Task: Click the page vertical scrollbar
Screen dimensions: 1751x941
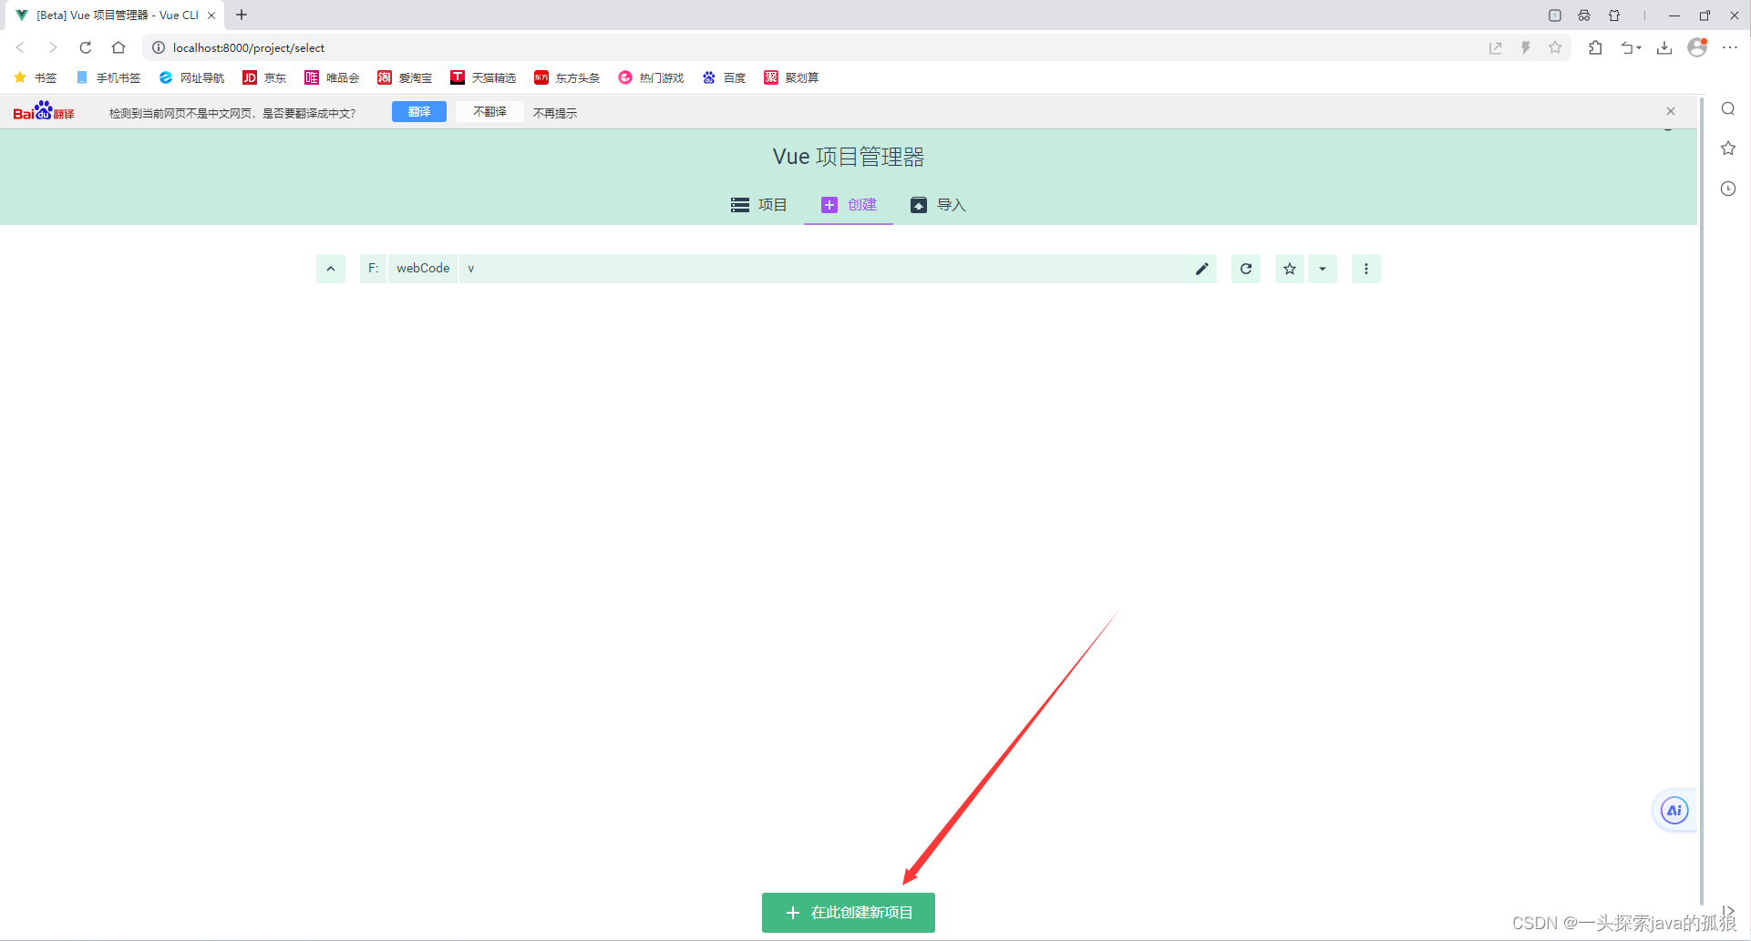Action: (x=1702, y=501)
